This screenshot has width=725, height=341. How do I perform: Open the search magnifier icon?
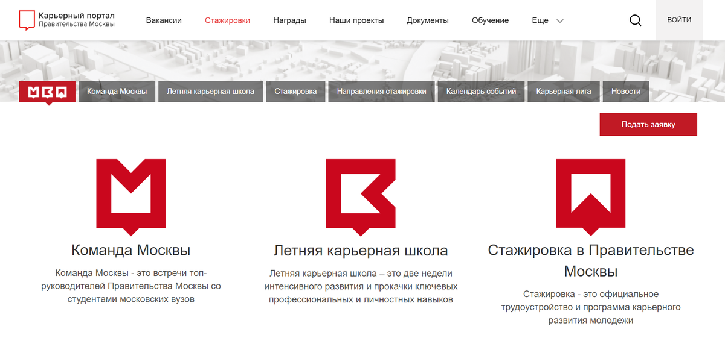click(636, 20)
